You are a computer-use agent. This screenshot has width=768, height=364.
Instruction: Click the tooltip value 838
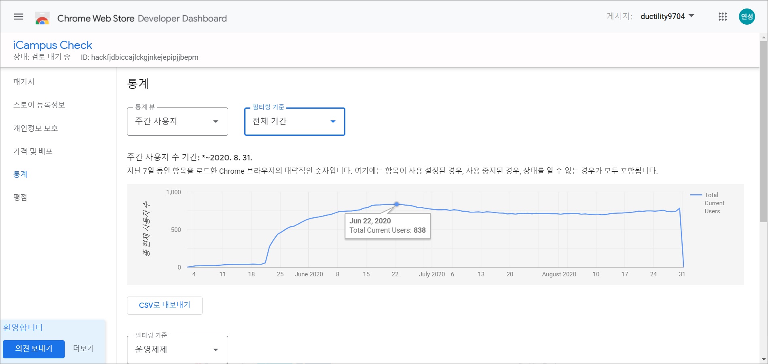click(419, 230)
